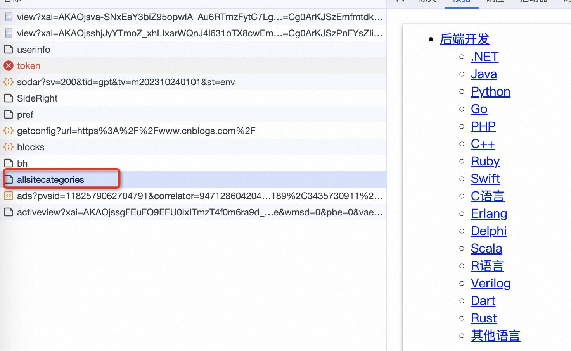
Task: Click the 其他语言 link
Action: [495, 336]
